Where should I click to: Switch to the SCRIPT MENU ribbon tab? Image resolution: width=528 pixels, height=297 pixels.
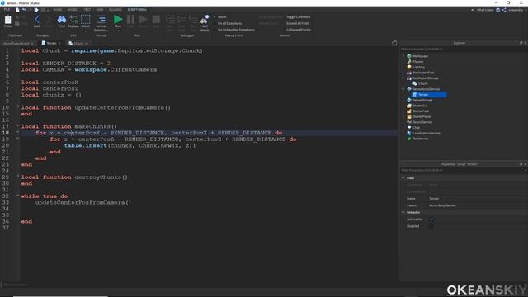coord(137,10)
